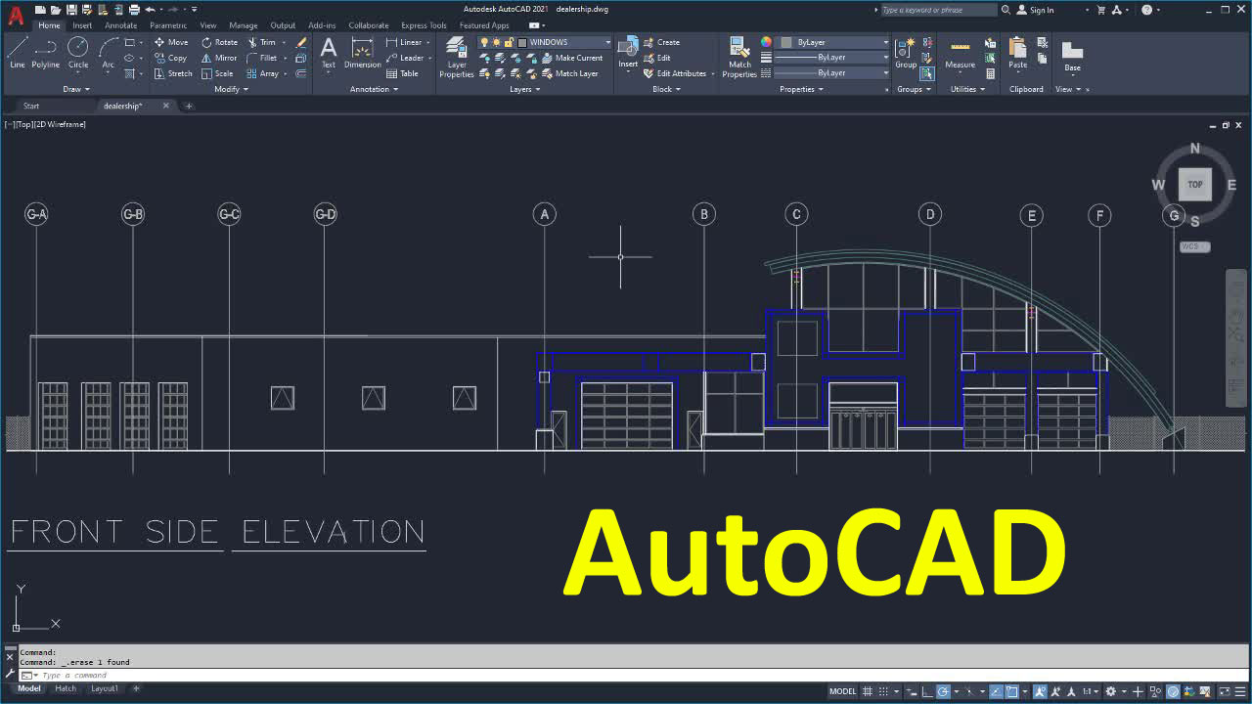Select the Circle draw tool
Image resolution: width=1252 pixels, height=704 pixels.
77,53
